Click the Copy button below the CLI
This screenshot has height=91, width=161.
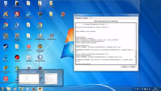(125, 67)
